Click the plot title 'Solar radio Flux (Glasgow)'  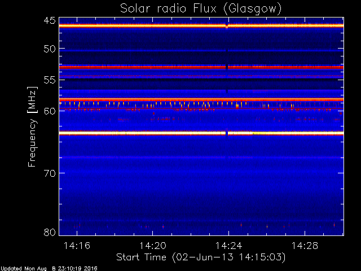pyautogui.click(x=201, y=9)
